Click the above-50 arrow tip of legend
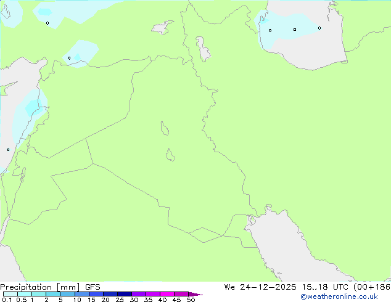 pos(196,294)
